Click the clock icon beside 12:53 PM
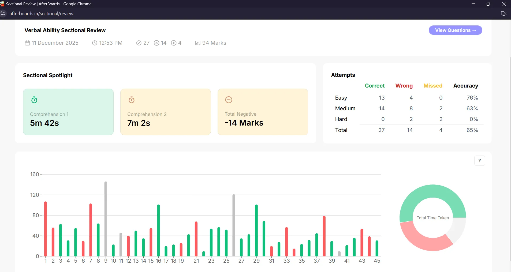 point(95,43)
